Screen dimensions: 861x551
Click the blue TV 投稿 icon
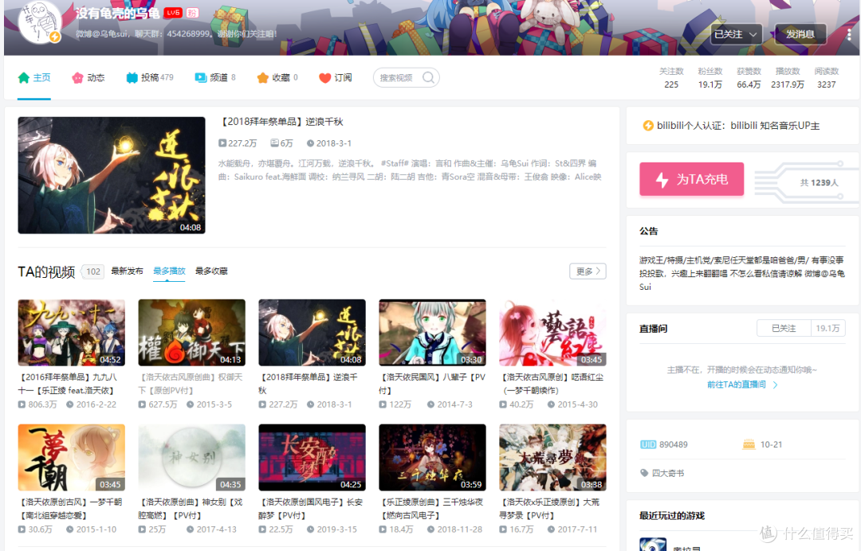click(132, 78)
